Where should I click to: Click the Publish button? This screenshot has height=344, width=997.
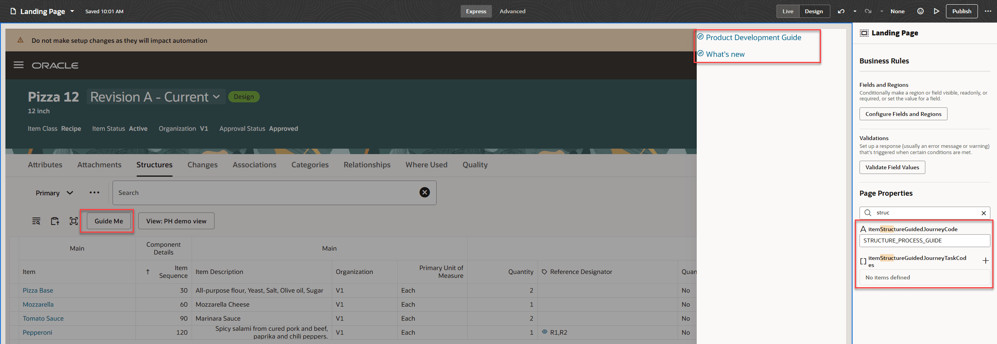[962, 11]
